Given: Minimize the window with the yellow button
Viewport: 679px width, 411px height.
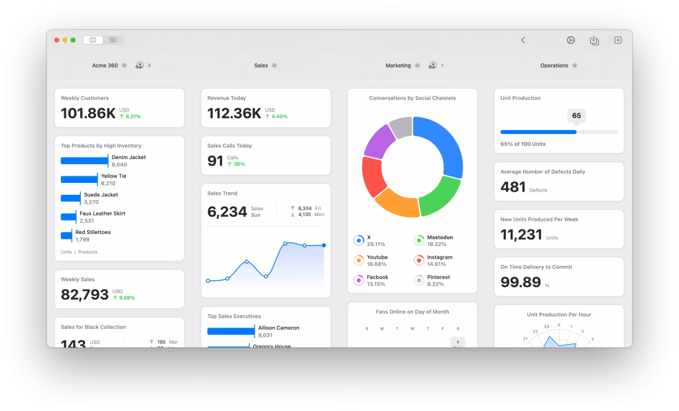Looking at the screenshot, I should coord(65,40).
